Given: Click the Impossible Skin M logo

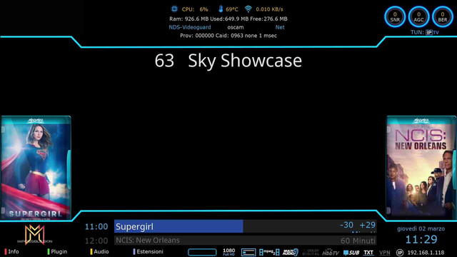Looking at the screenshot, I should point(35,235).
